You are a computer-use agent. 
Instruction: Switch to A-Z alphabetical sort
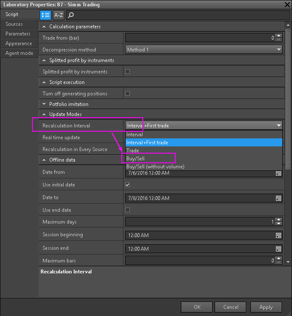coord(59,15)
